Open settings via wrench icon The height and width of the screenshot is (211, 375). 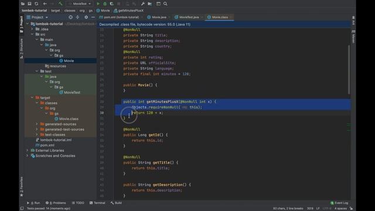coord(143,4)
